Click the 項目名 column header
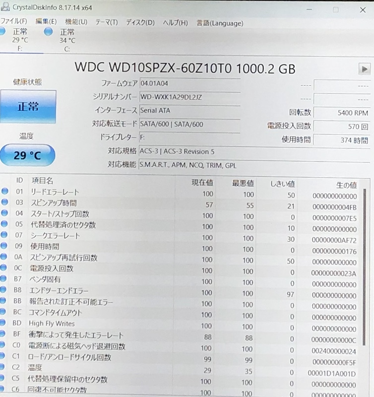Screen dimensions: 374x397 [42, 181]
